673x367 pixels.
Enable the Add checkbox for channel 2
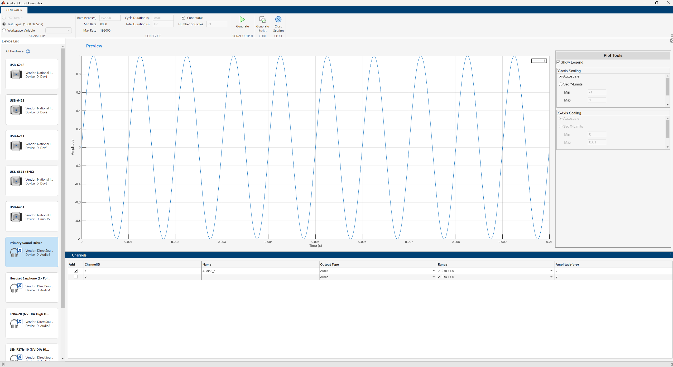coord(76,277)
